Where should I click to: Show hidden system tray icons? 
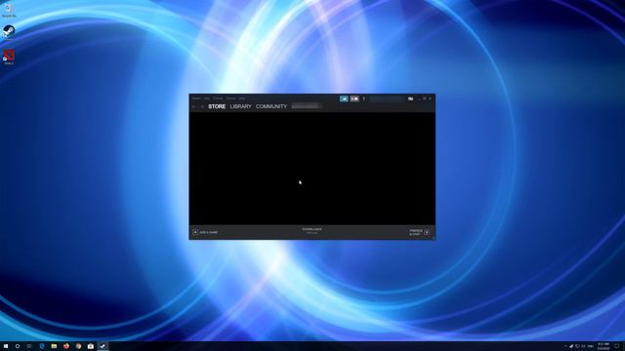click(565, 346)
